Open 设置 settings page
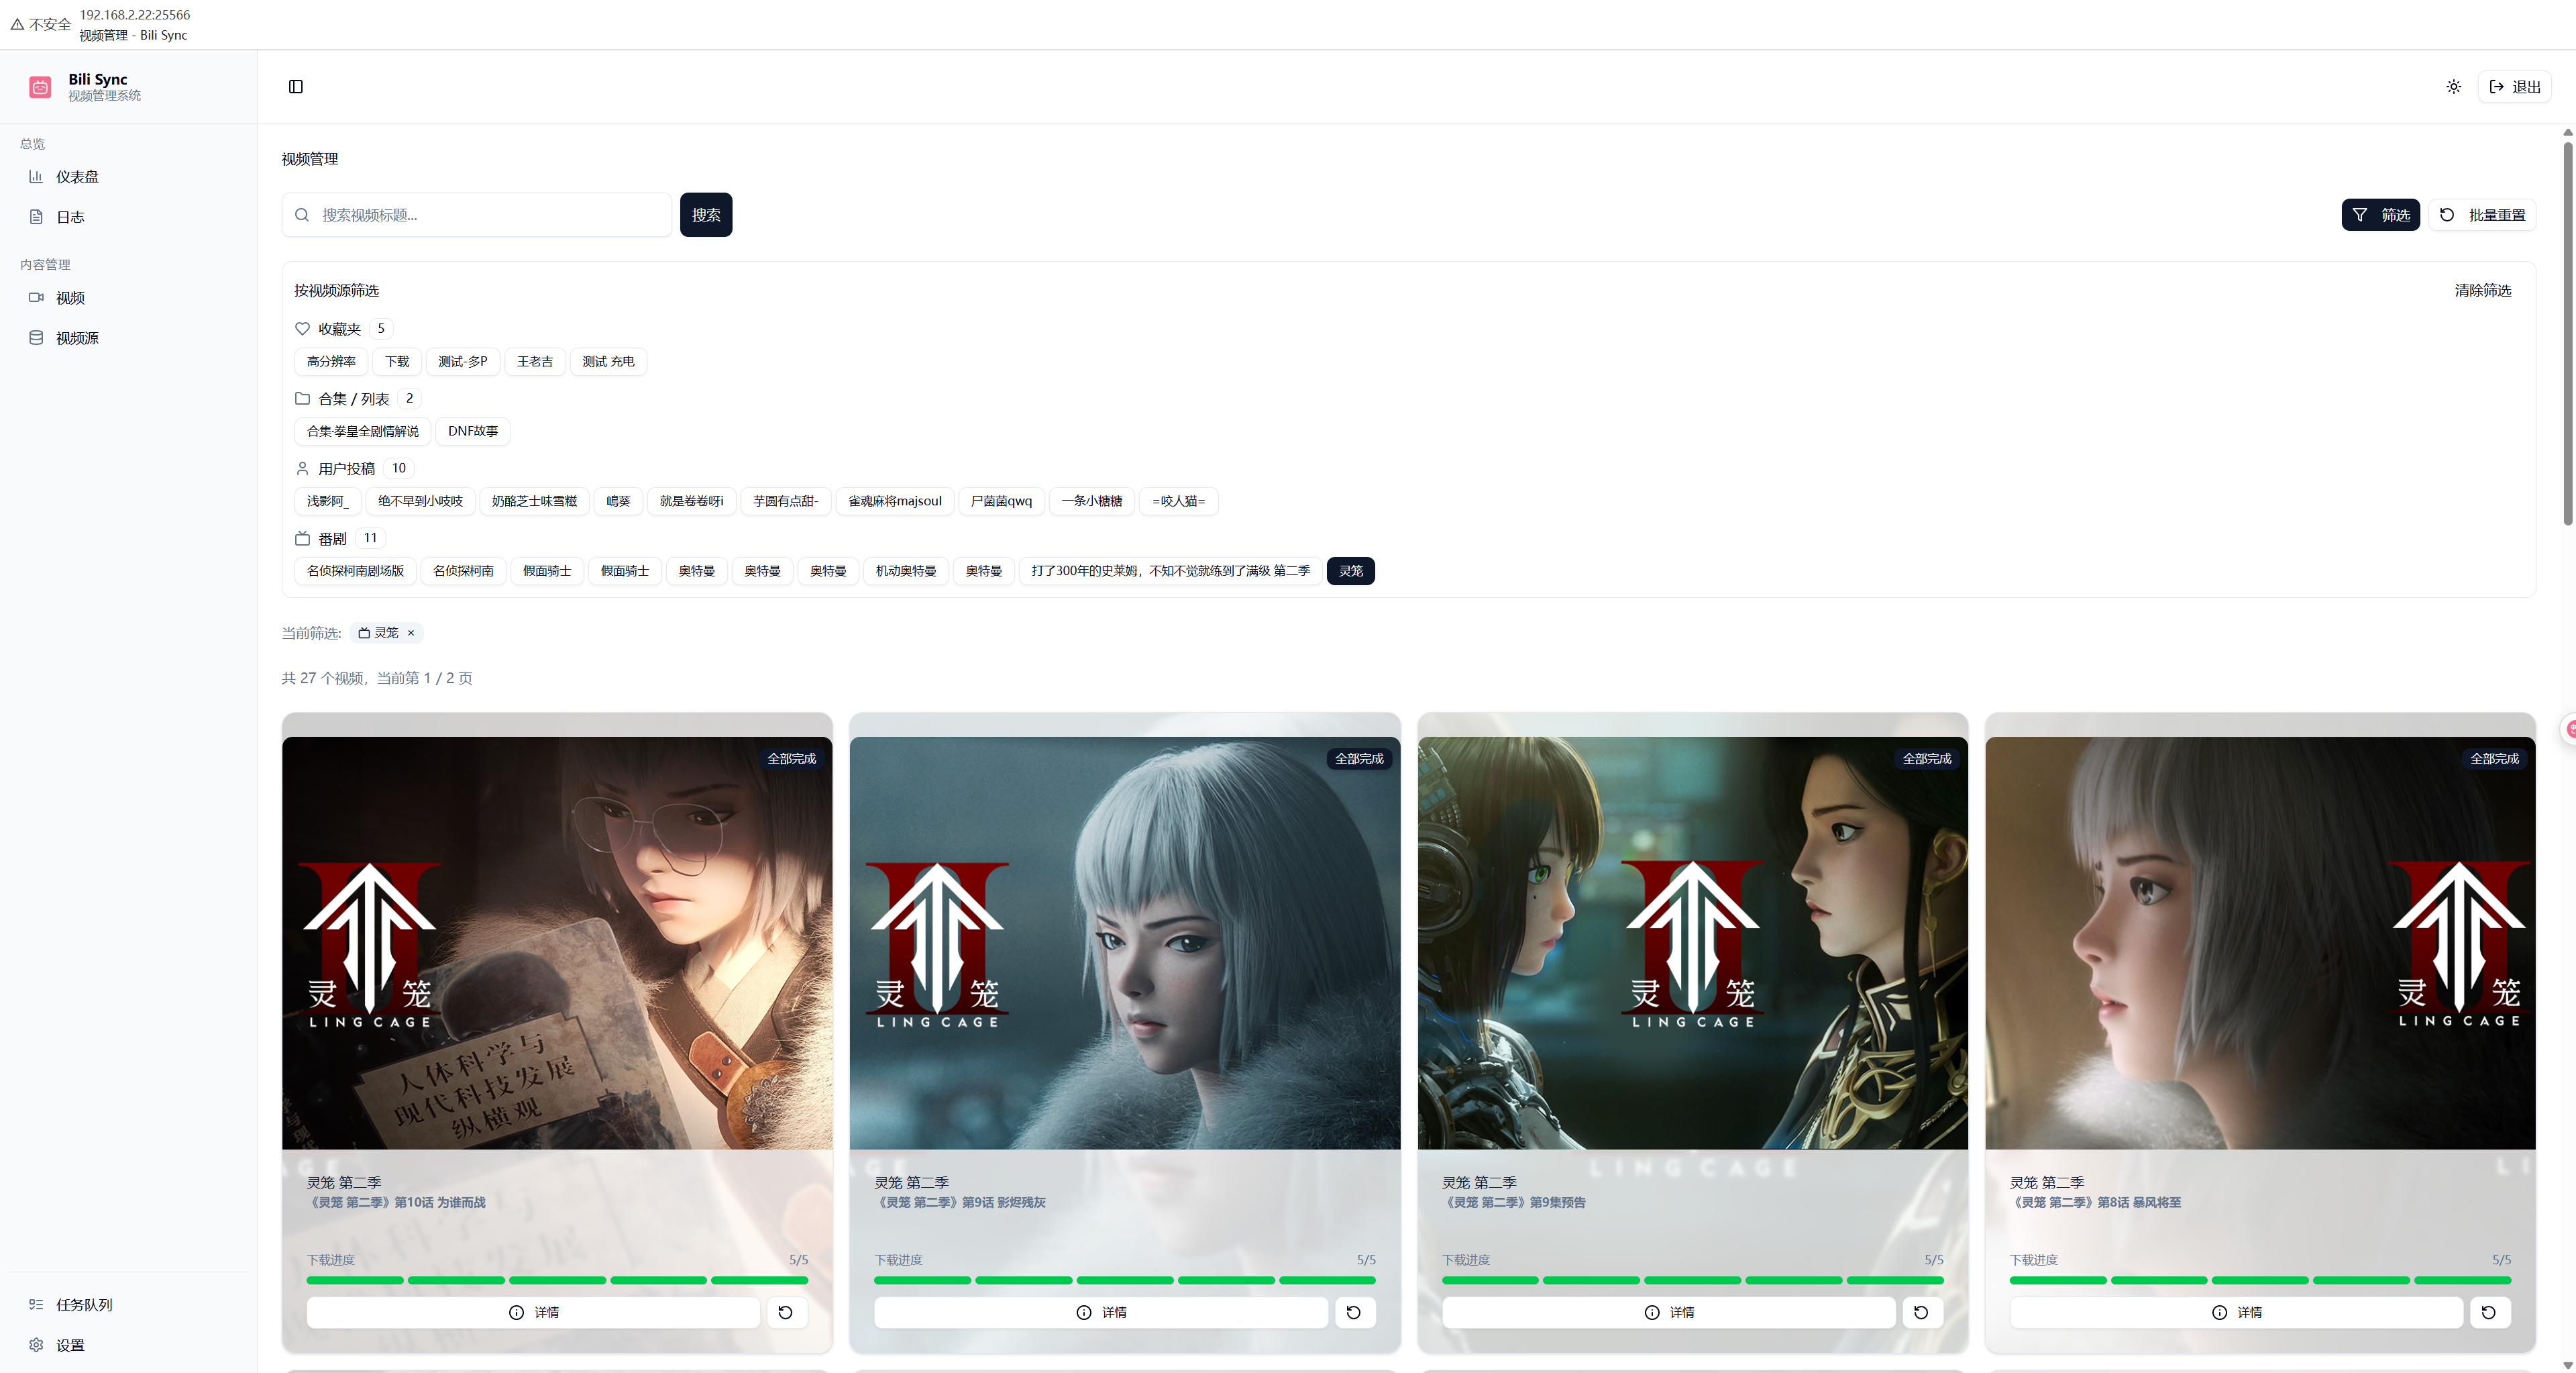The image size is (2576, 1373). click(x=70, y=1345)
